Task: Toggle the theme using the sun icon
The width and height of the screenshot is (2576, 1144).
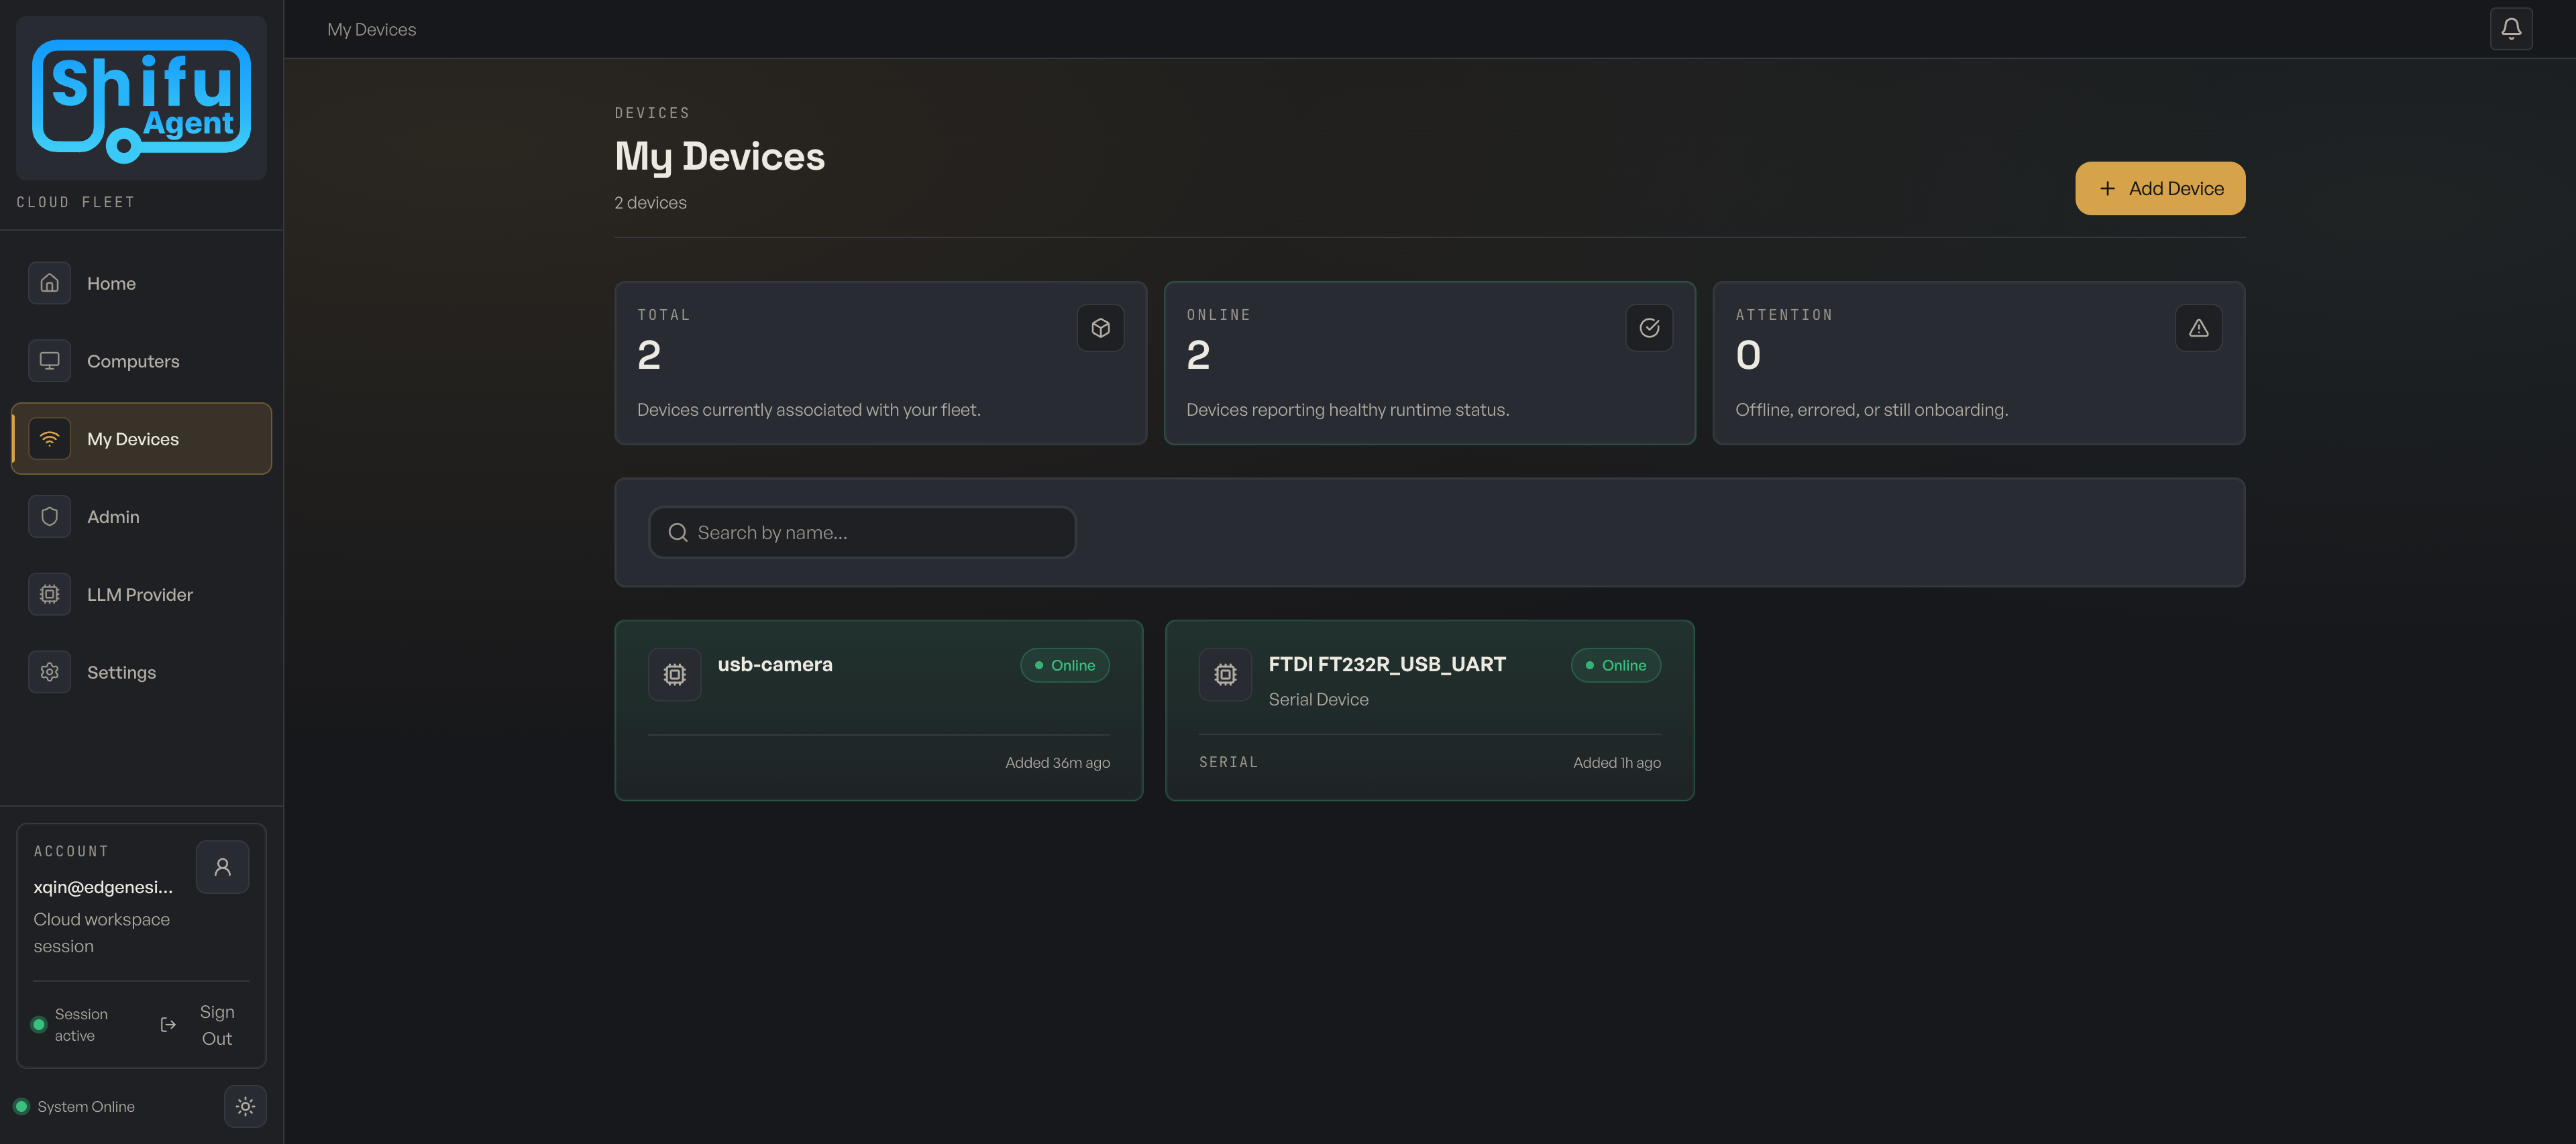Action: 245,1106
